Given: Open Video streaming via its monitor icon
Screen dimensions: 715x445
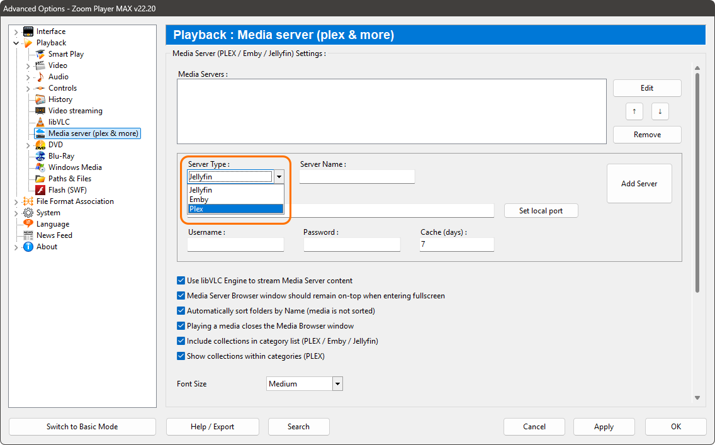Looking at the screenshot, I should [41, 110].
